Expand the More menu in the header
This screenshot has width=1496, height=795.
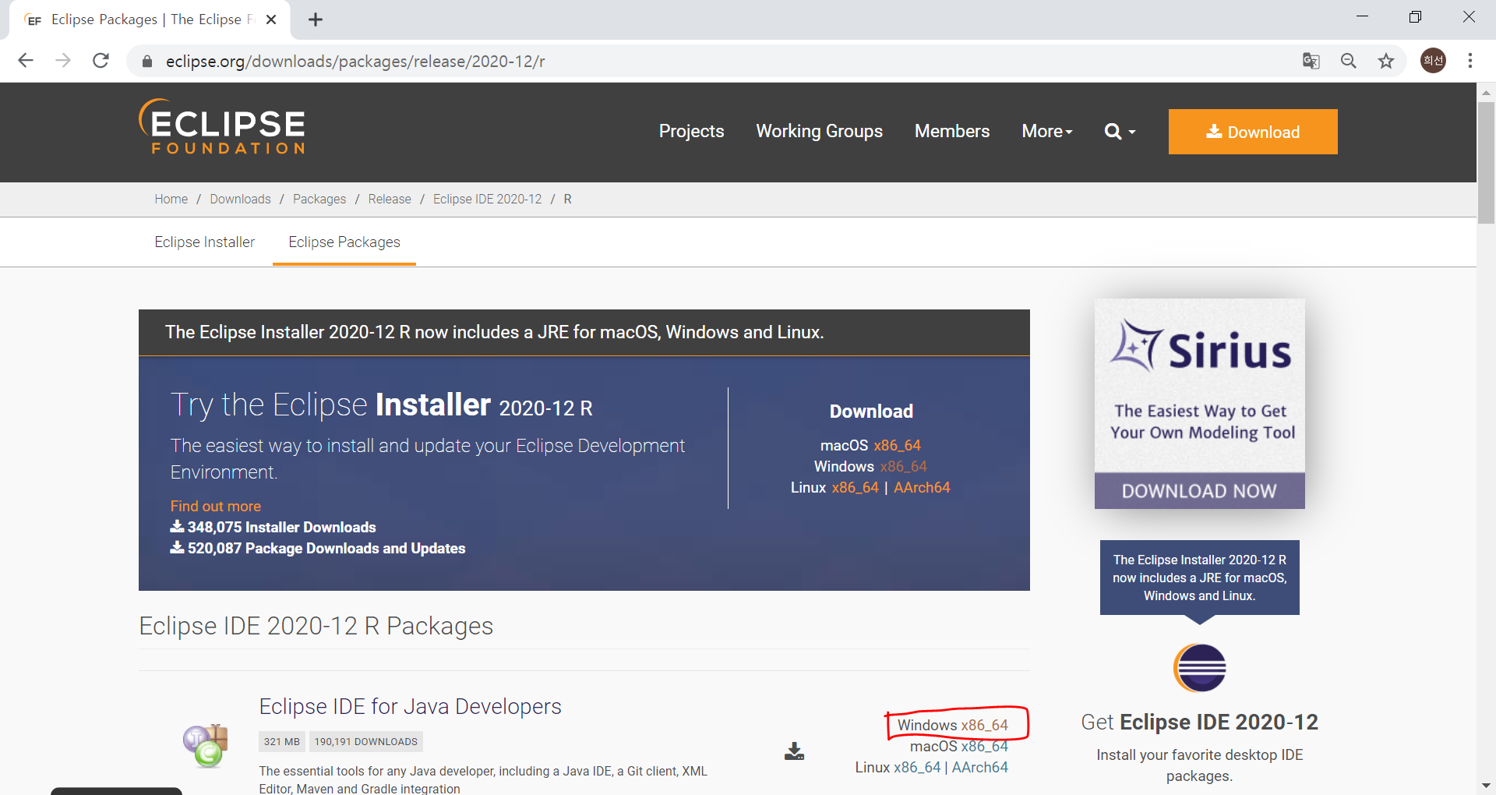point(1047,131)
